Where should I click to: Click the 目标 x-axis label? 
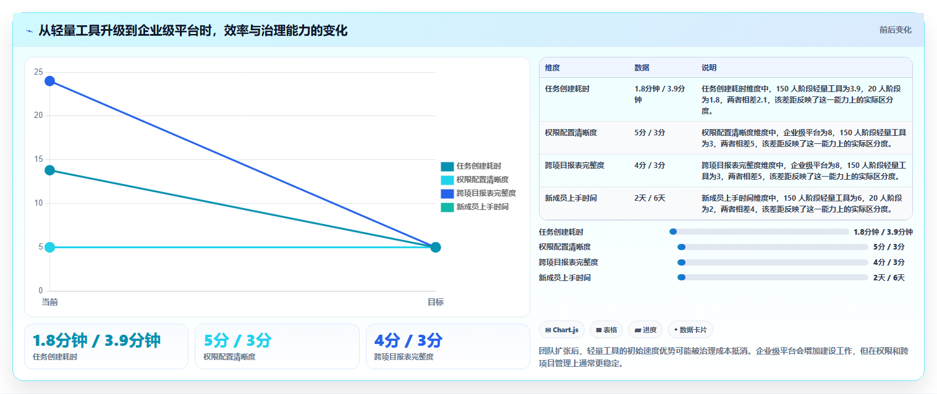pos(435,302)
